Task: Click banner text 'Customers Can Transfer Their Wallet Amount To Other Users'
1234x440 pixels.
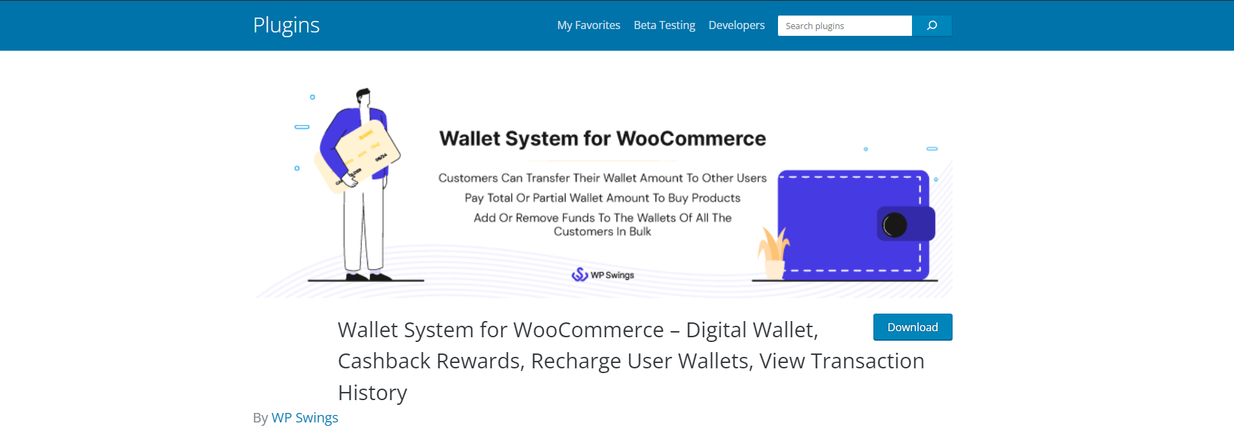Action: click(x=602, y=178)
